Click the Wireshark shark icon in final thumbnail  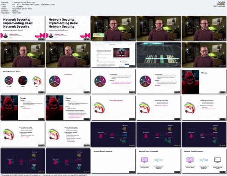point(204,160)
